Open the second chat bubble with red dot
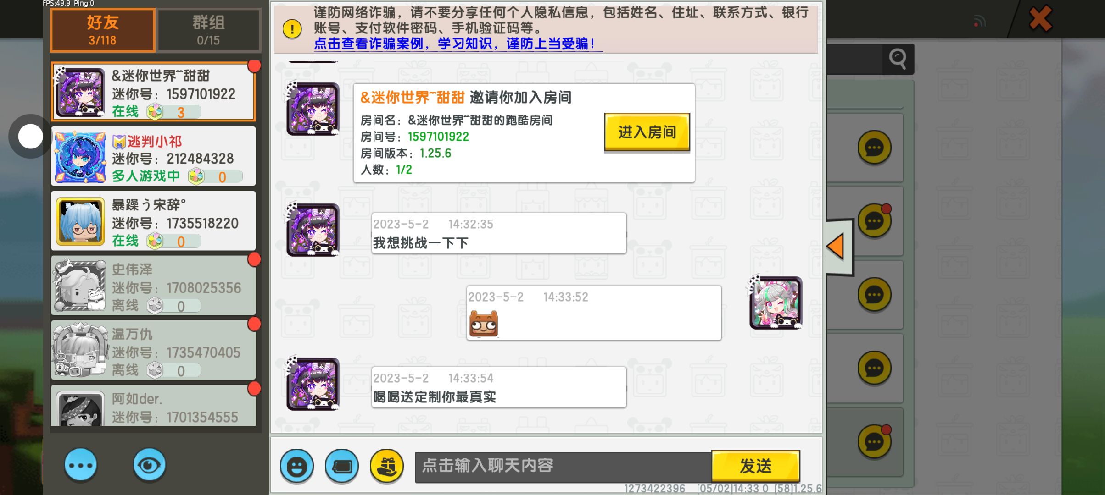 pyautogui.click(x=874, y=220)
